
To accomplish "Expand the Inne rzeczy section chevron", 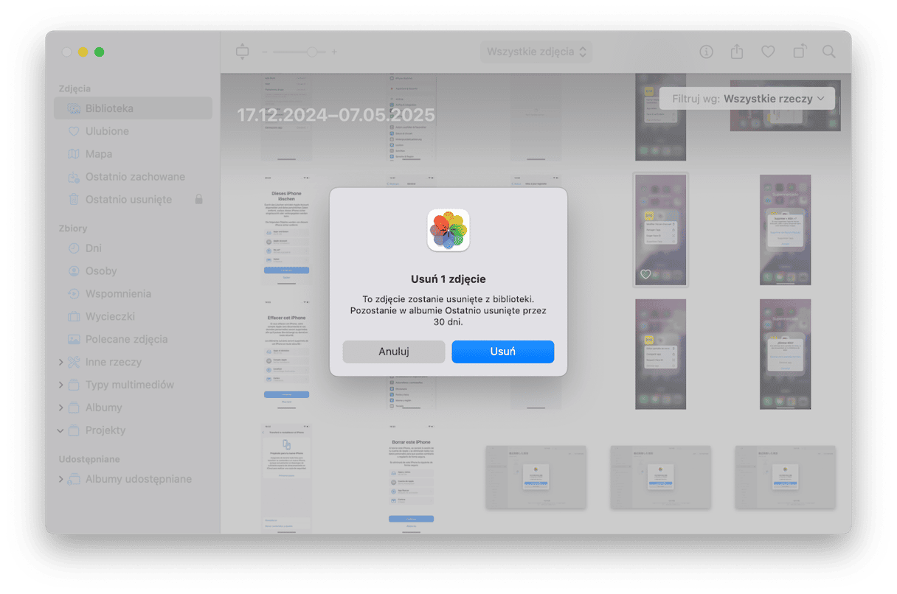I will click(60, 363).
